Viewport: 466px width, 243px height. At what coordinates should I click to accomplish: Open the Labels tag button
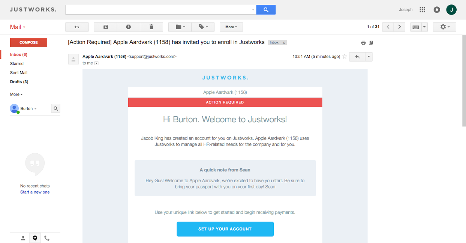pyautogui.click(x=203, y=27)
